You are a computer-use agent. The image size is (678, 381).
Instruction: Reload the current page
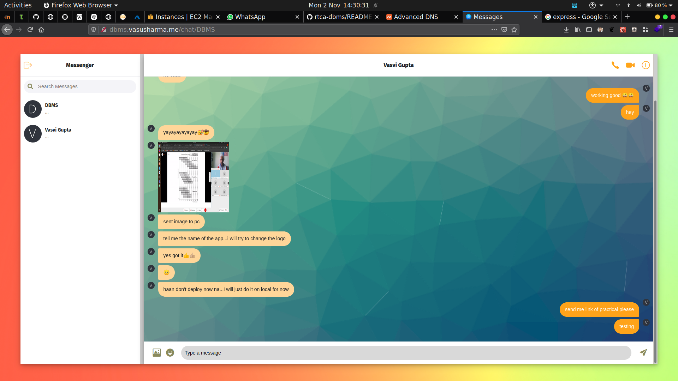[30, 30]
